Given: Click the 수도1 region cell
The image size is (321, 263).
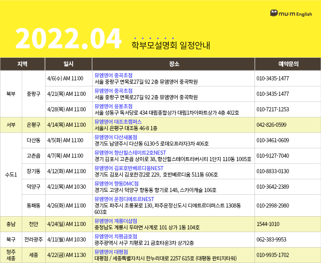Looking at the screenshot, I should pyautogui.click(x=11, y=175).
